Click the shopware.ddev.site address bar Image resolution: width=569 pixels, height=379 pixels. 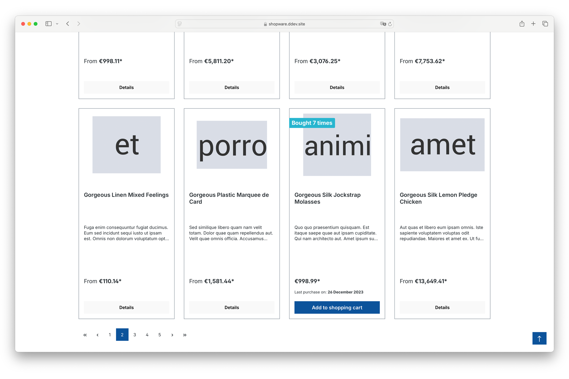pos(284,24)
